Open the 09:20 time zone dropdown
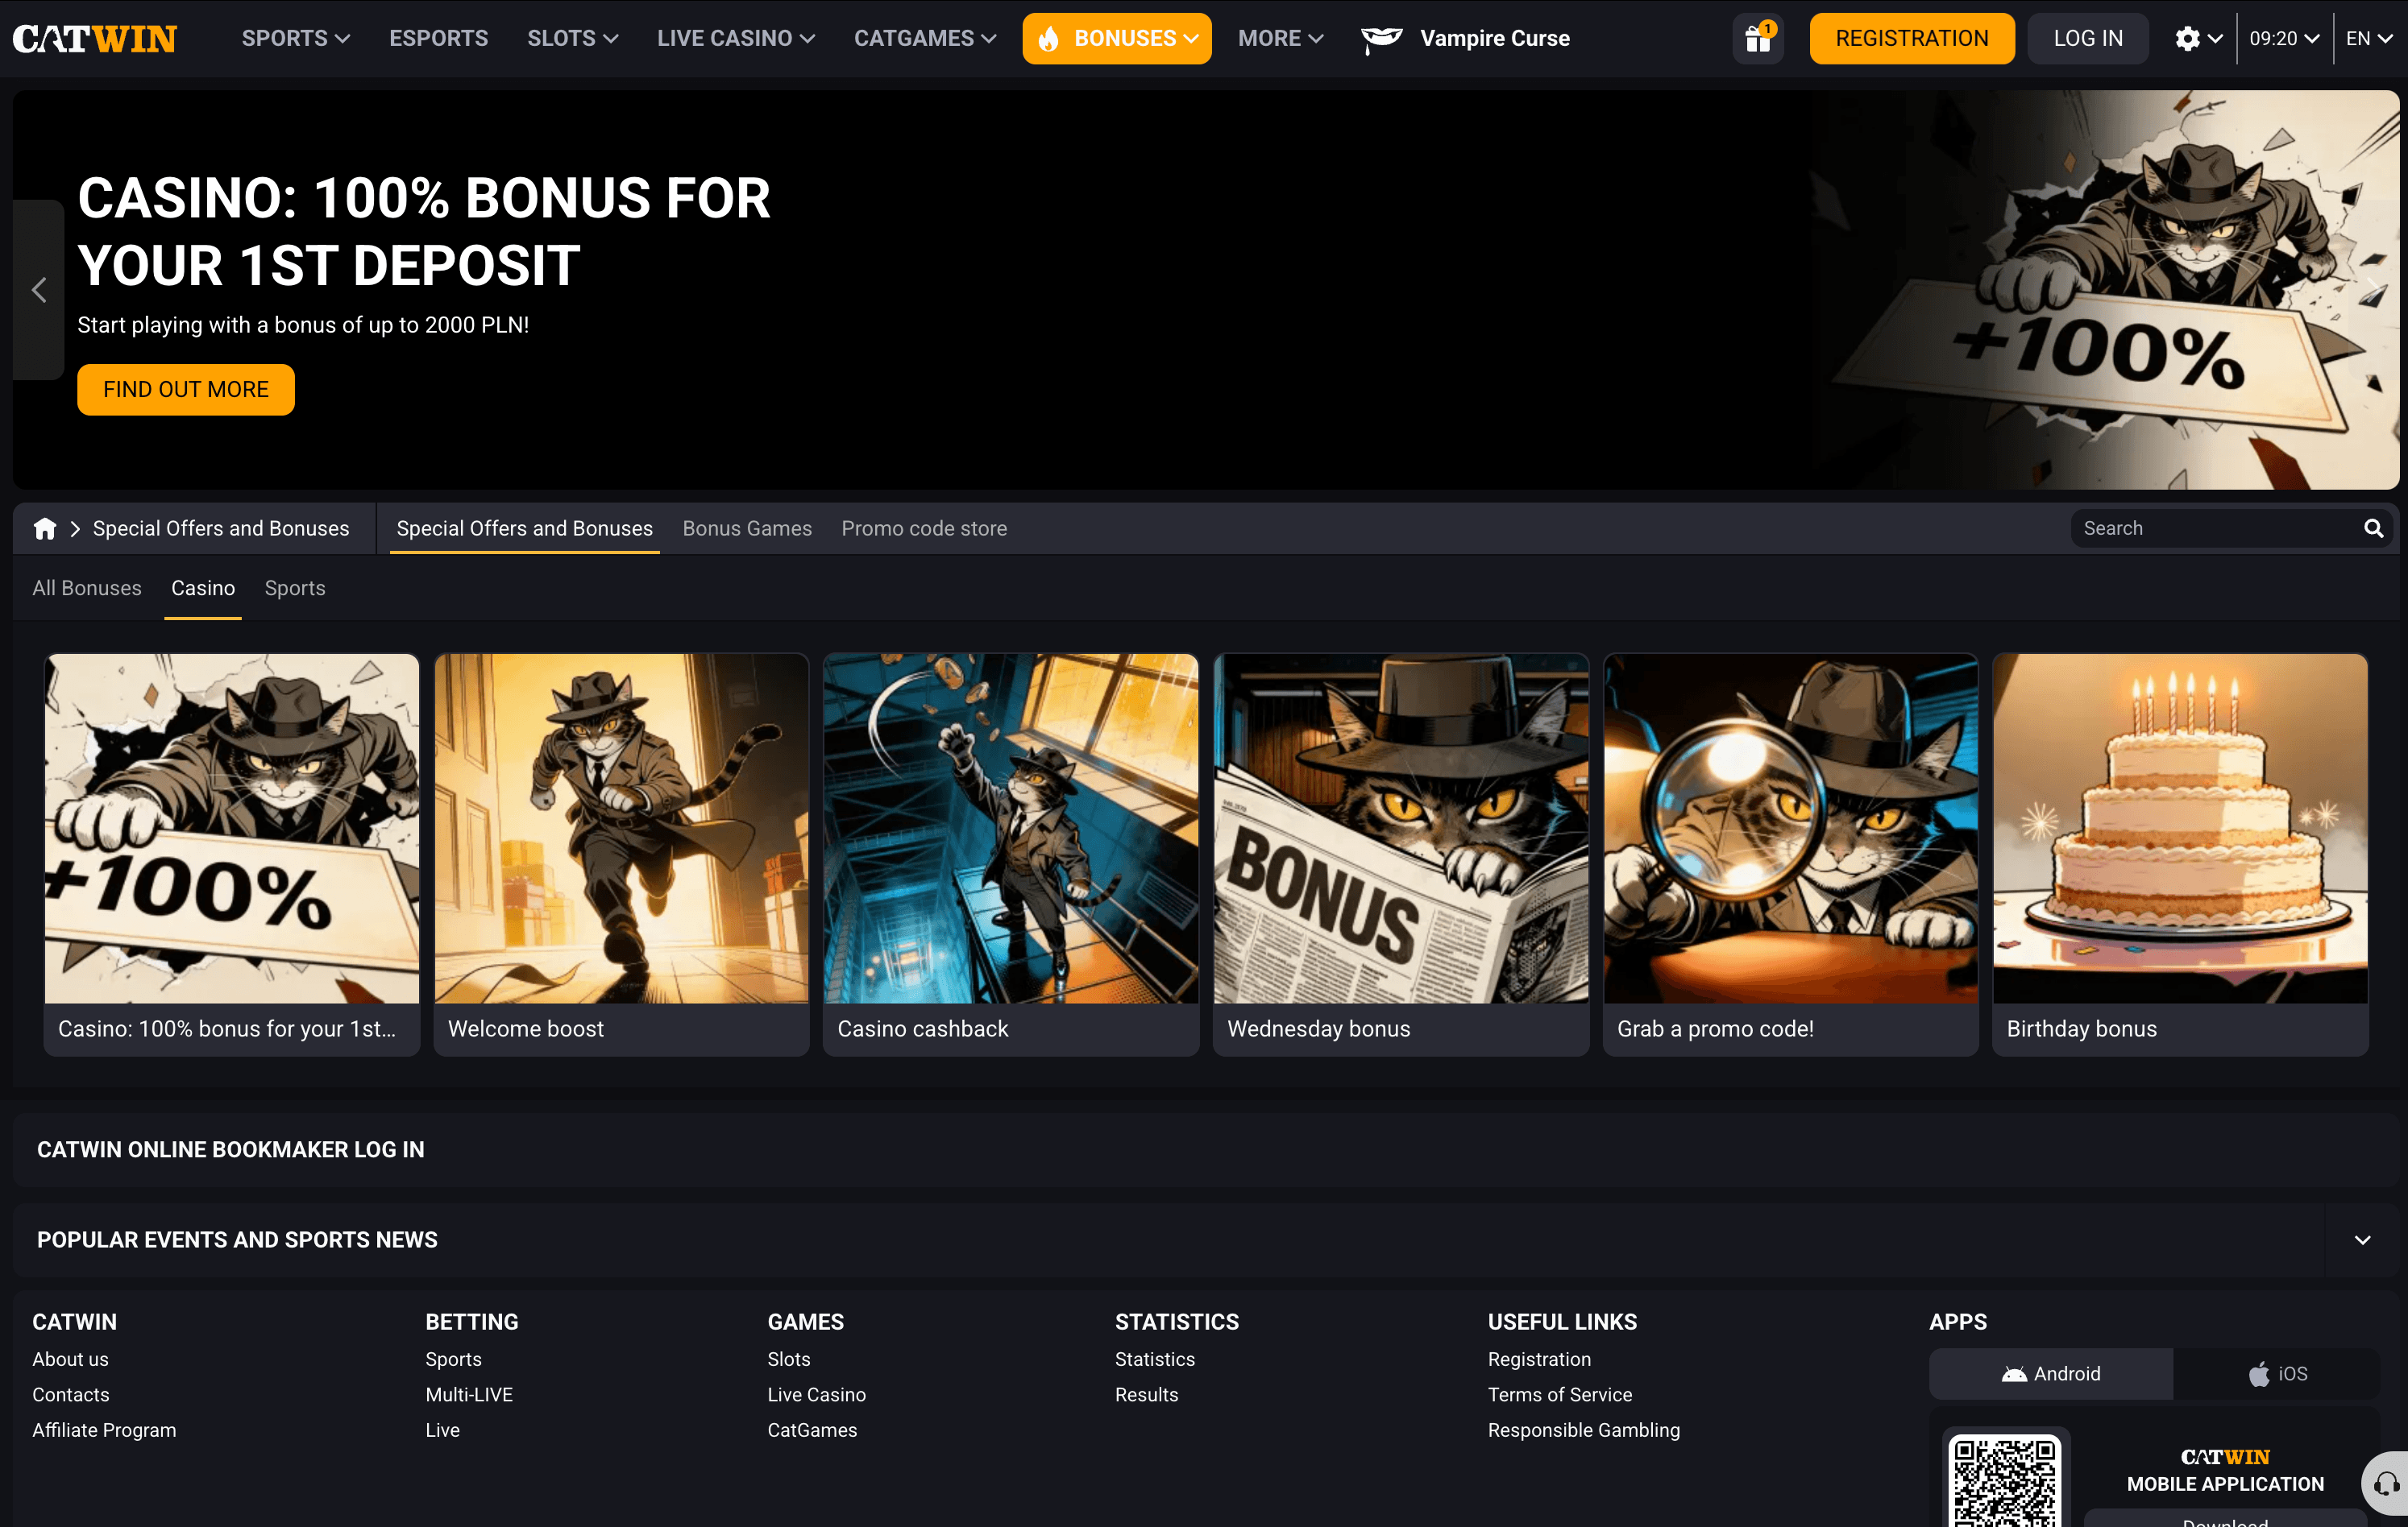Screen dimensions: 2408x1527 2284,38
